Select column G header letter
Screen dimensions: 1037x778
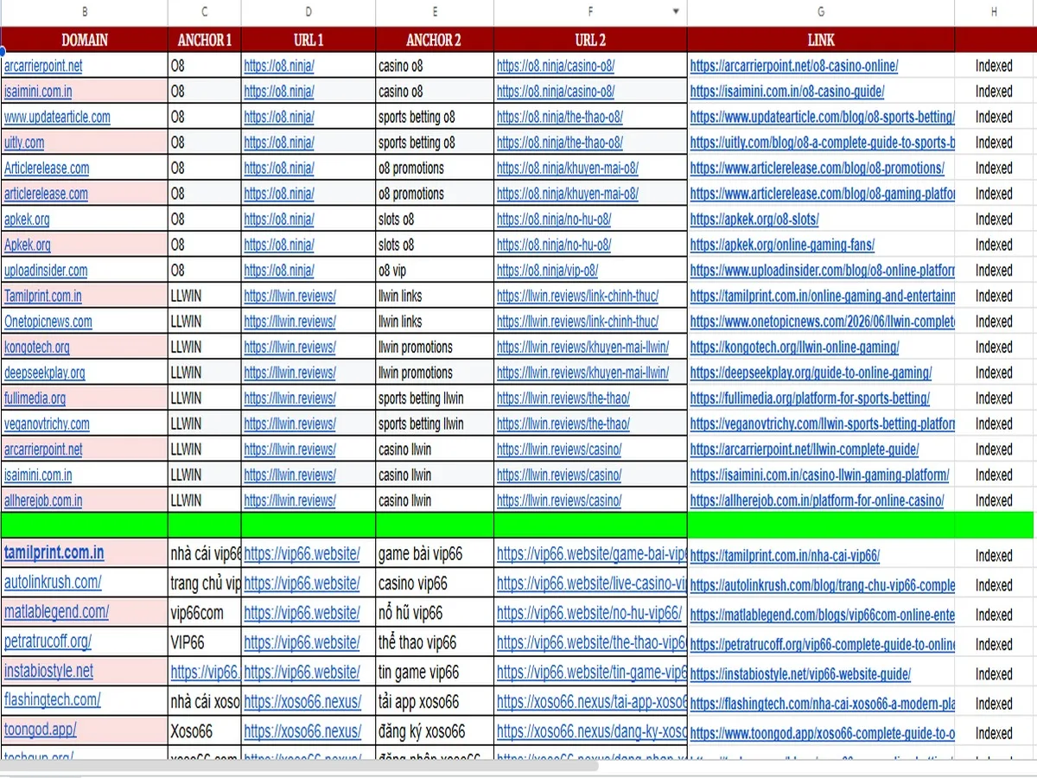click(x=821, y=12)
